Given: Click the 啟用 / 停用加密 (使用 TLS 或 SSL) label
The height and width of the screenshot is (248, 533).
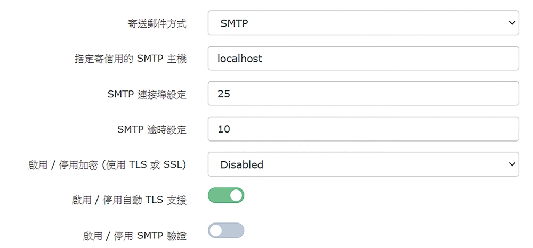Looking at the screenshot, I should (108, 164).
